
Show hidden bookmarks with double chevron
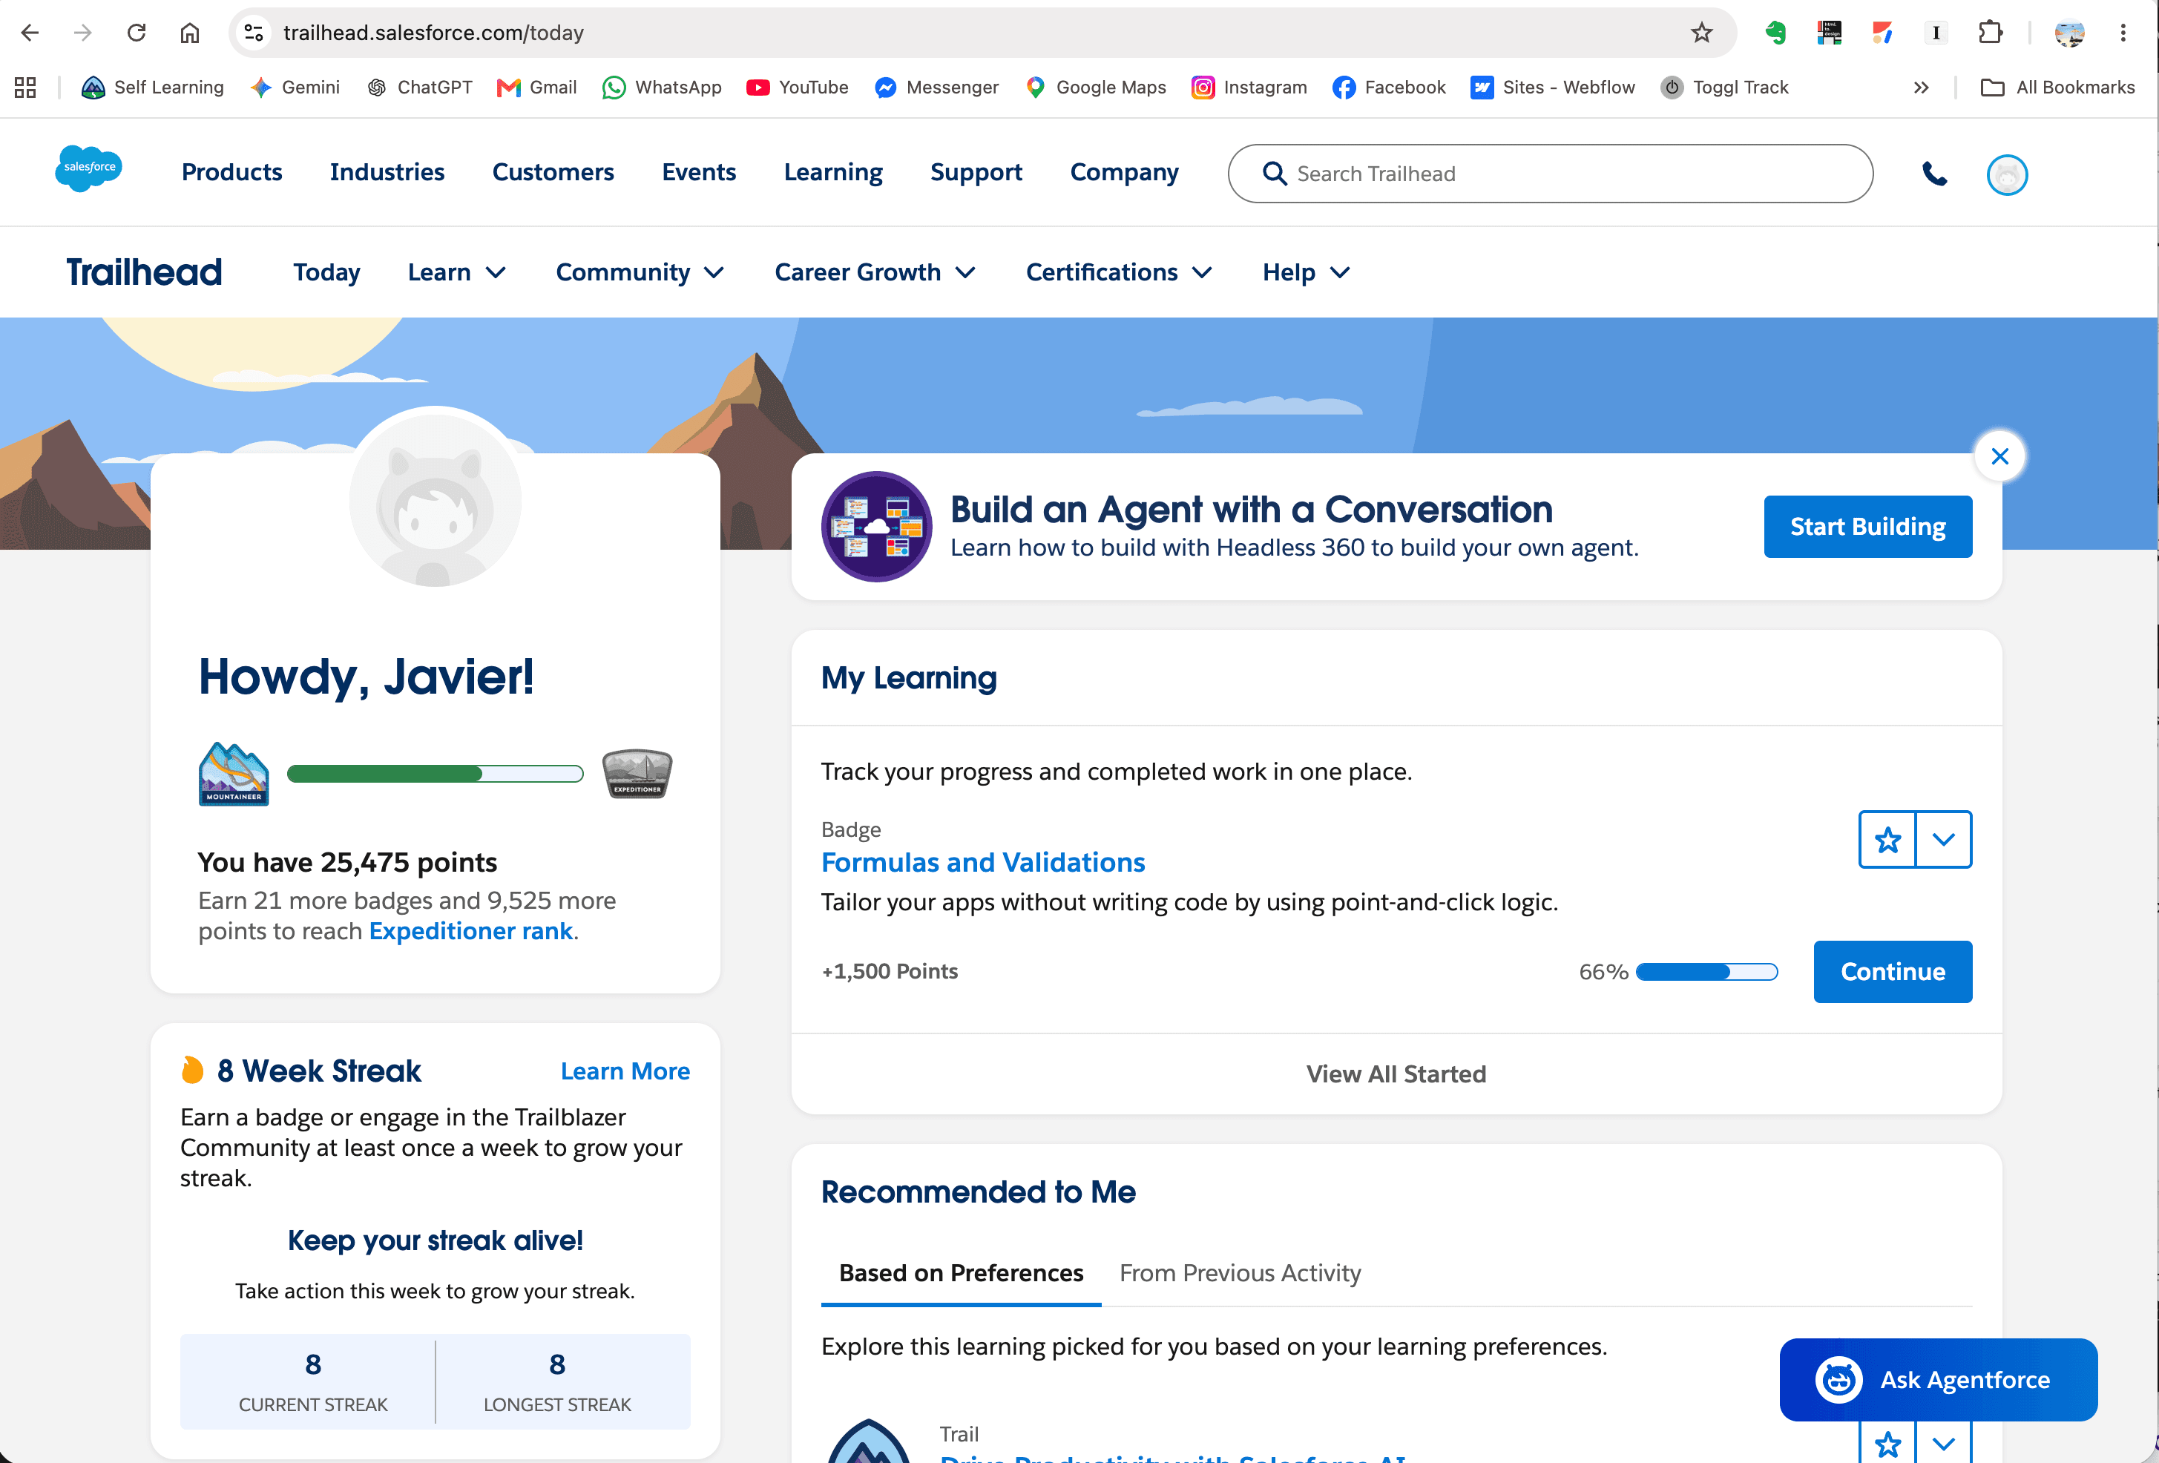(x=1921, y=88)
